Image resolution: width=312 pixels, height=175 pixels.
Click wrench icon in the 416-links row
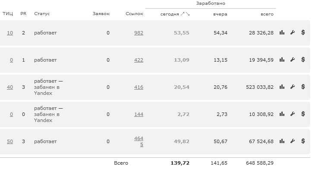[292, 87]
